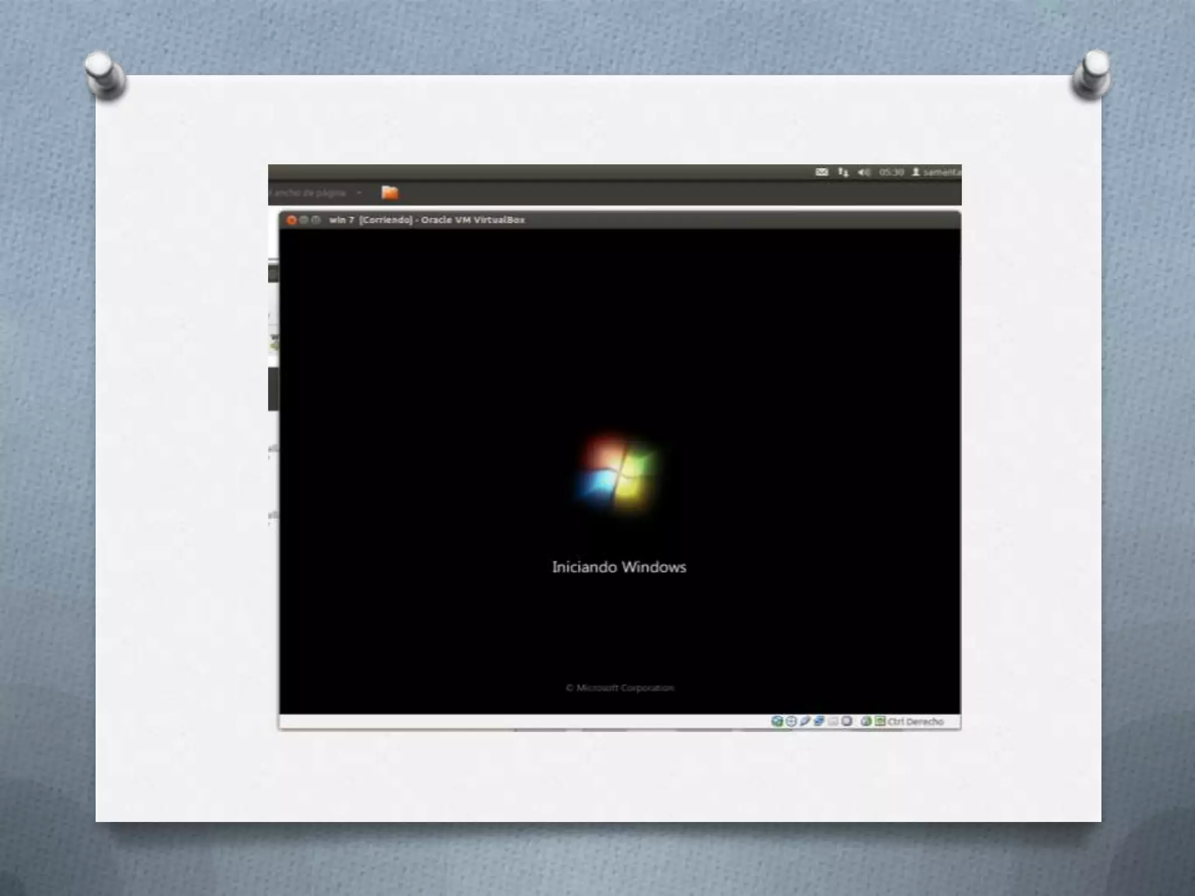
Task: Open the sound volume indicator
Action: click(864, 172)
